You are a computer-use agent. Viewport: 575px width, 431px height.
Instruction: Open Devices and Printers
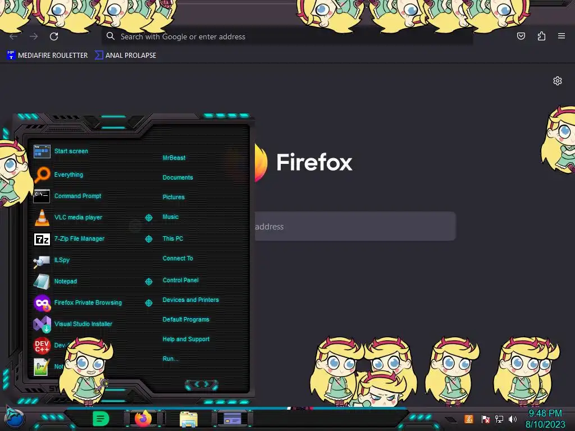tap(191, 300)
